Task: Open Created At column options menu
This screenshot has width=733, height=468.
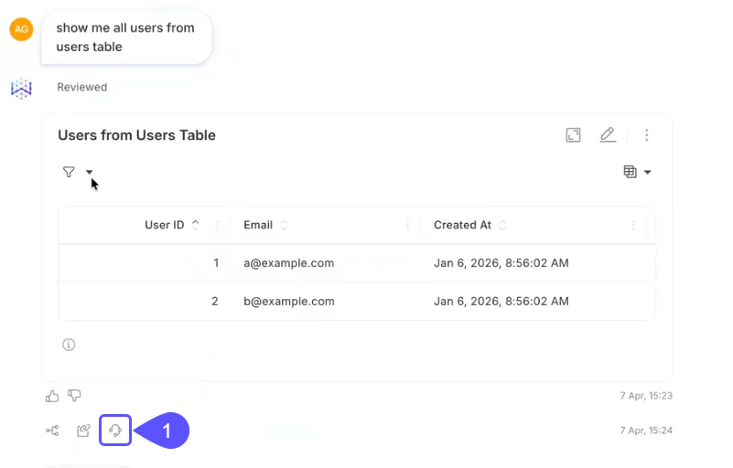Action: point(633,225)
